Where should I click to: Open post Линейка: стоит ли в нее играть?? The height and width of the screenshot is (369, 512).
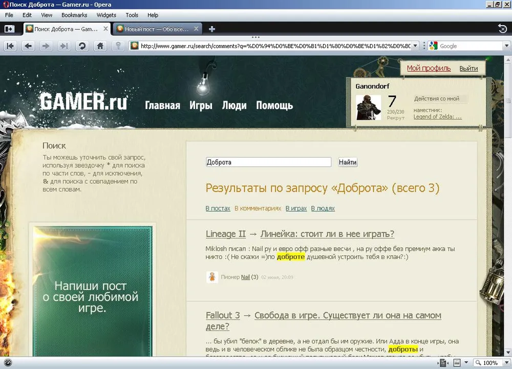click(327, 234)
